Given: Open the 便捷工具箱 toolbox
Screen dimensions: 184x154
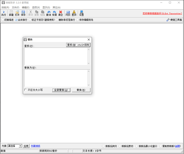Looking at the screenshot, I should [174, 20].
